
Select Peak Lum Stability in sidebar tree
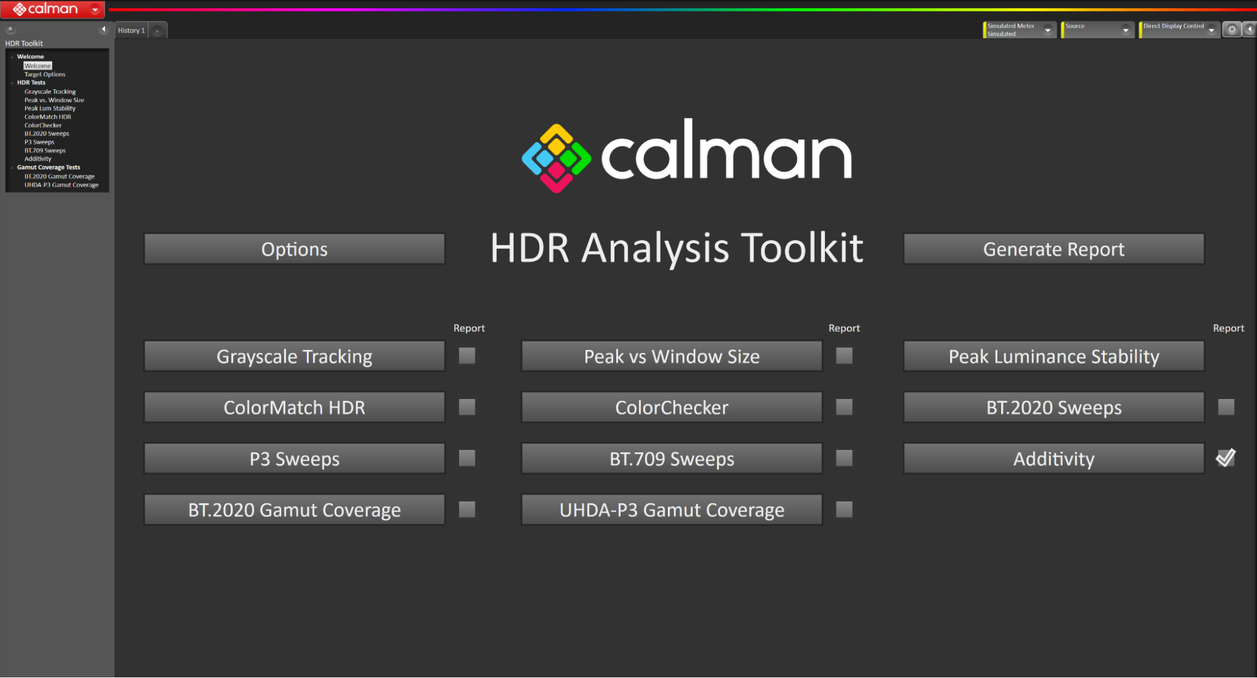point(50,109)
